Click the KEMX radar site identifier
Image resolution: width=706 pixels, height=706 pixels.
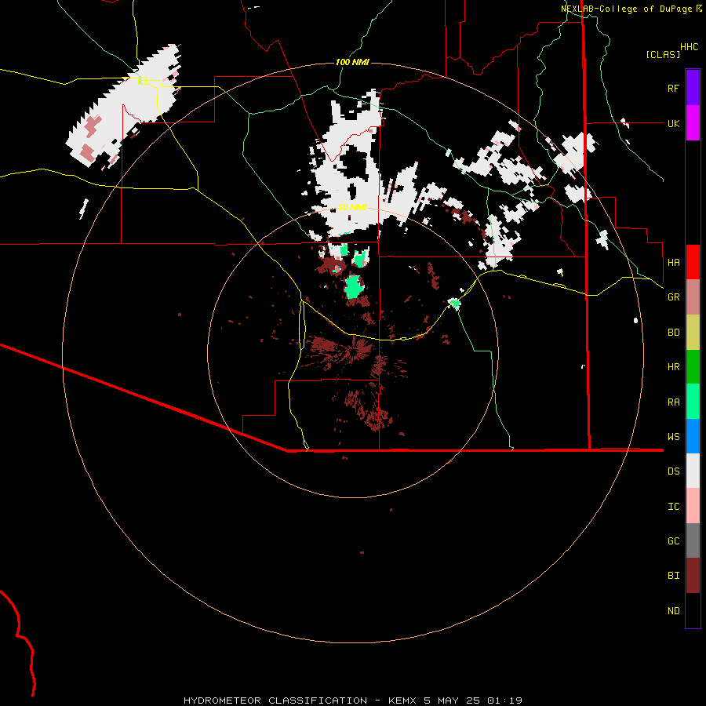[402, 701]
